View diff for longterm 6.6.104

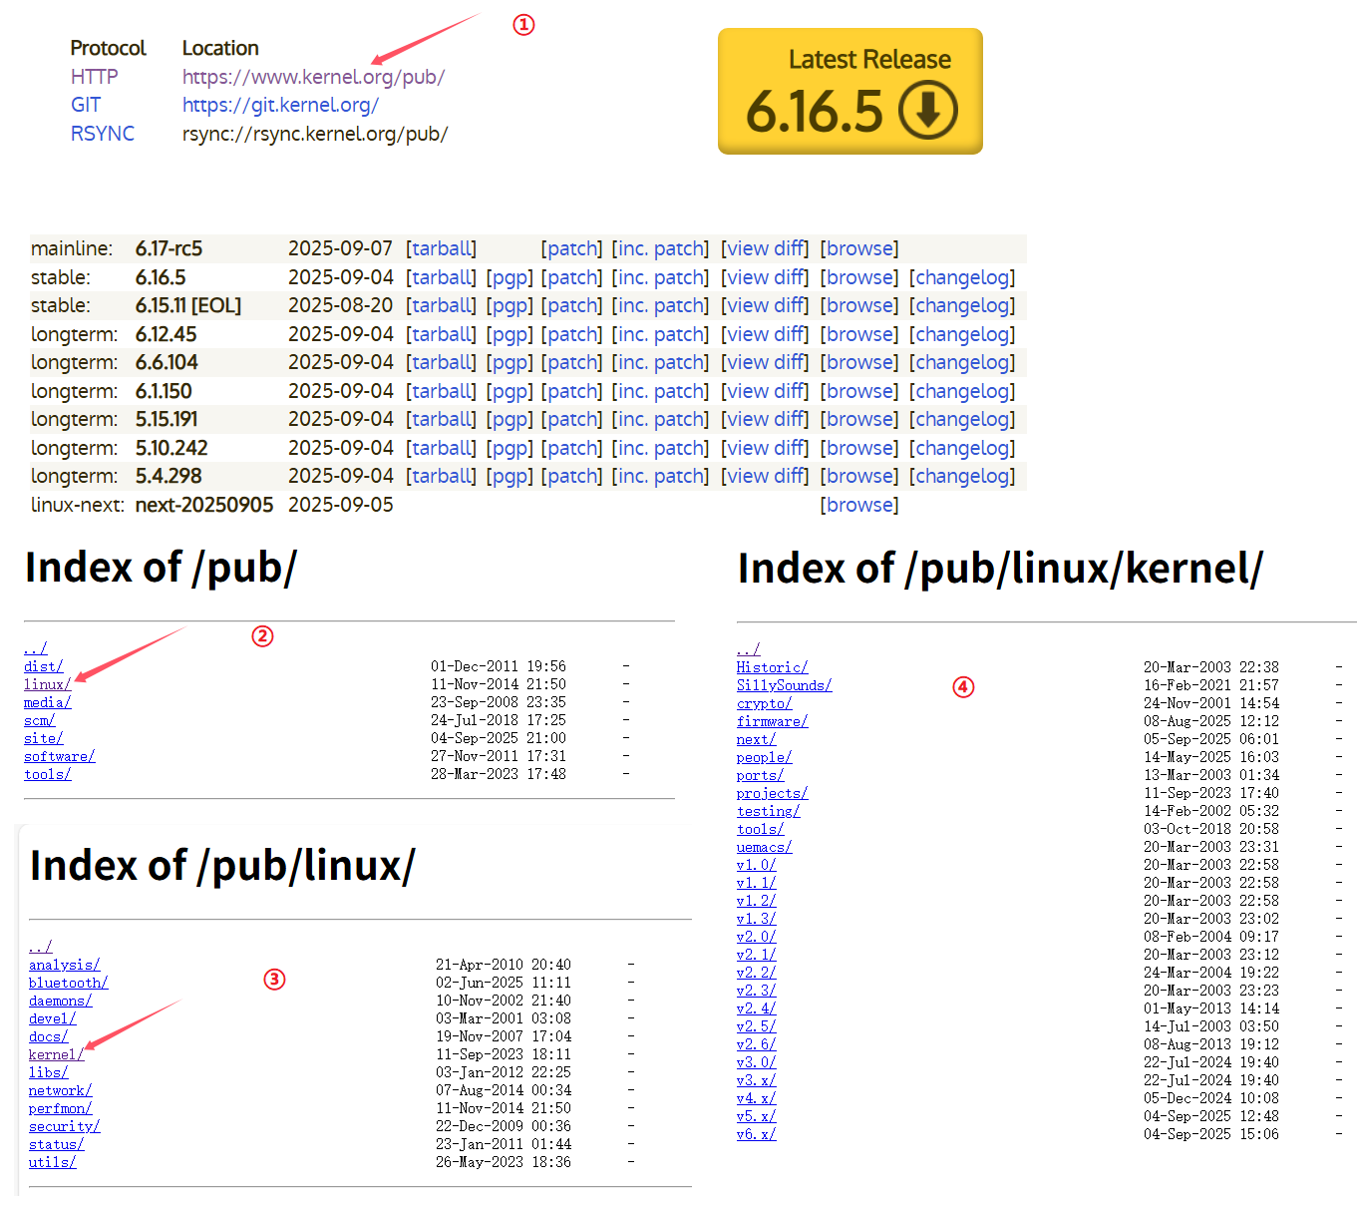(x=765, y=362)
